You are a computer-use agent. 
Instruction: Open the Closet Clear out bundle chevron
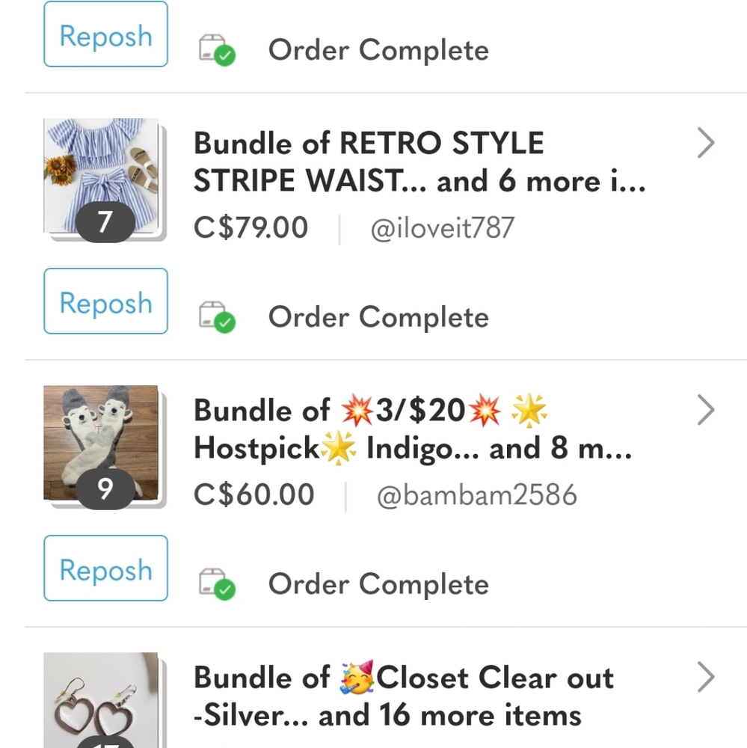[705, 677]
